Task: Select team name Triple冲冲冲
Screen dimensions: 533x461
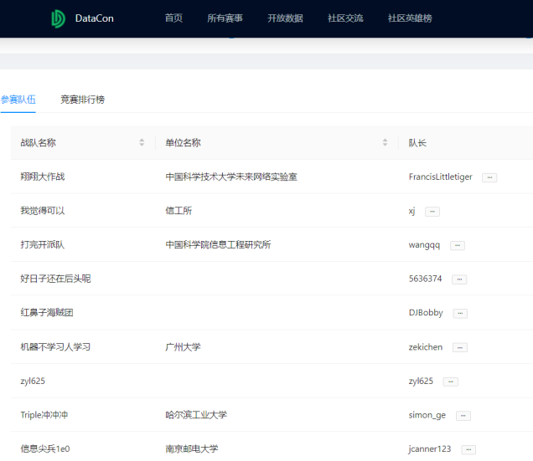Action: click(x=44, y=415)
